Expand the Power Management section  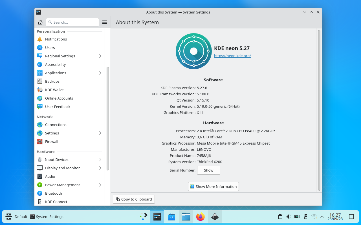point(100,185)
